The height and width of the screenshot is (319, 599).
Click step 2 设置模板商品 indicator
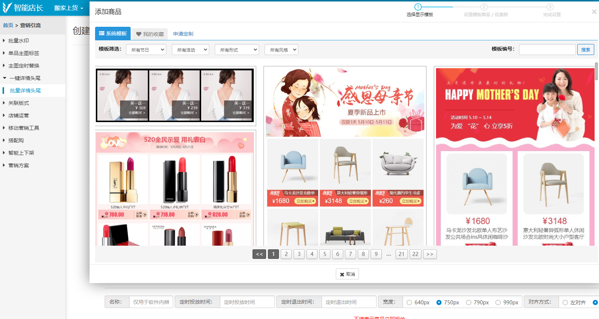[484, 7]
